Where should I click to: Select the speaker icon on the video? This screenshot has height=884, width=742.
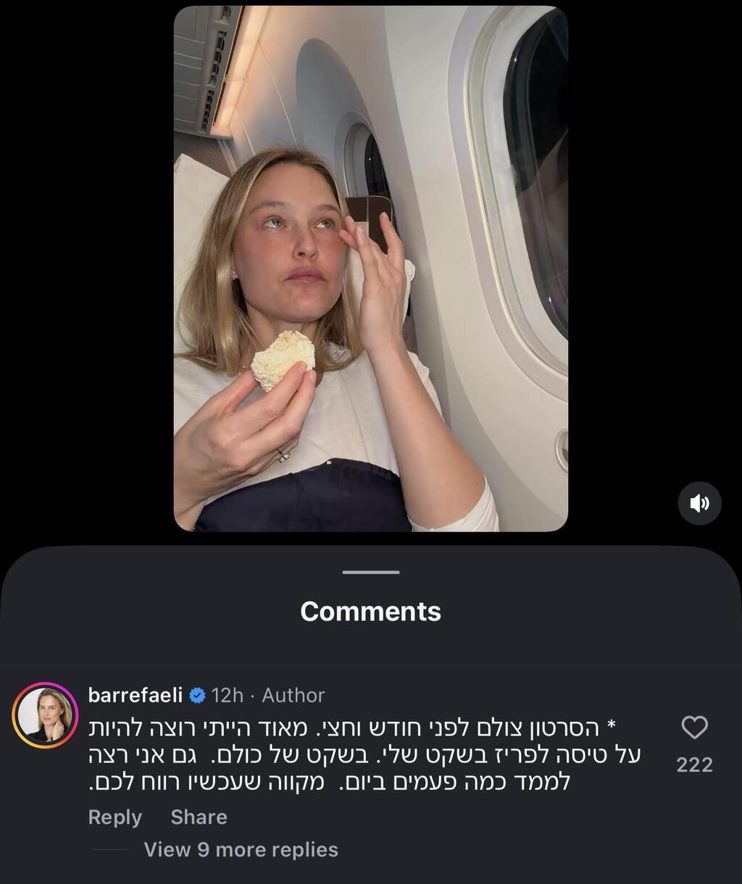point(699,503)
